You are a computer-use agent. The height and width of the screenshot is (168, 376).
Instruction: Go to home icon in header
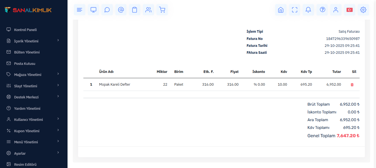281,10
